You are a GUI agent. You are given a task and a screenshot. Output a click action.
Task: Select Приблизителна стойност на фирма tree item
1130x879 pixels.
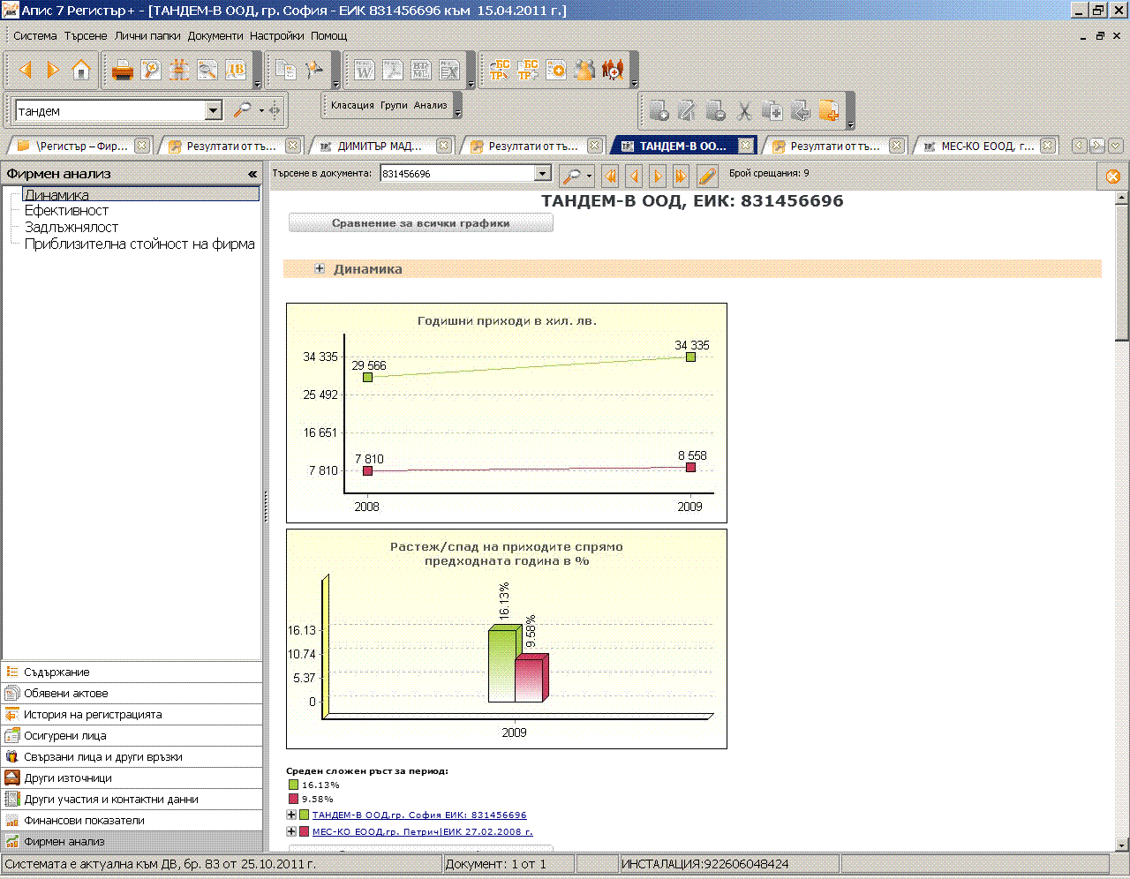[139, 244]
